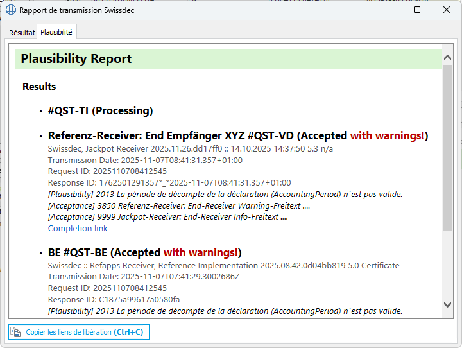Maximize the Rapport de transmission window
Image resolution: width=462 pixels, height=348 pixels.
(x=417, y=10)
